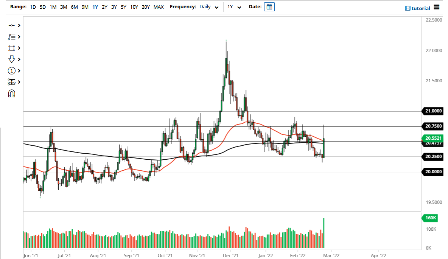
Task: Select the down arrow annotation tool
Action: 12,59
